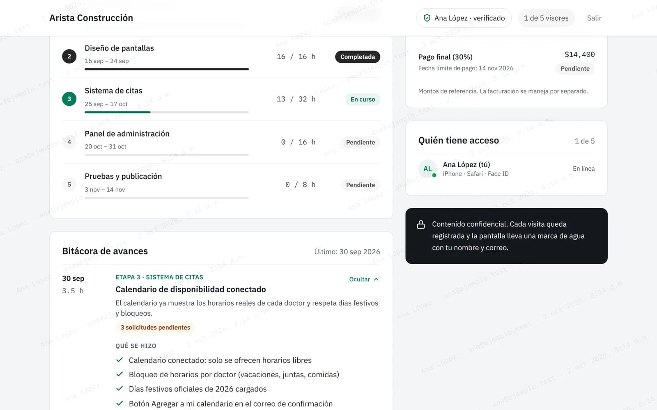Click the 13 / 32 h hours value
The width and height of the screenshot is (657, 410).
point(296,99)
